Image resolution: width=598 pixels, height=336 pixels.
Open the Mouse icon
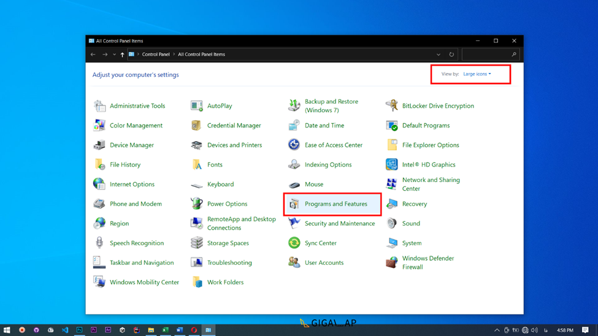294,185
